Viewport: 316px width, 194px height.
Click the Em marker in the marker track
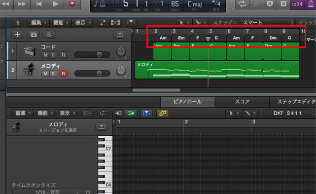point(181,38)
